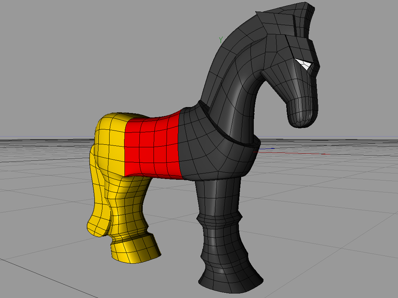398x298 pixels.
Task: Click the horse's white eye polygon
Action: (x=304, y=64)
